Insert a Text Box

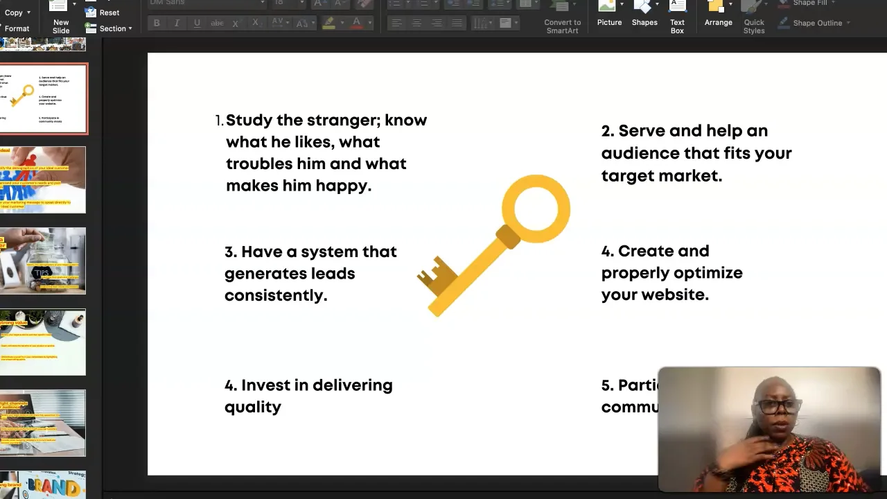(x=677, y=17)
